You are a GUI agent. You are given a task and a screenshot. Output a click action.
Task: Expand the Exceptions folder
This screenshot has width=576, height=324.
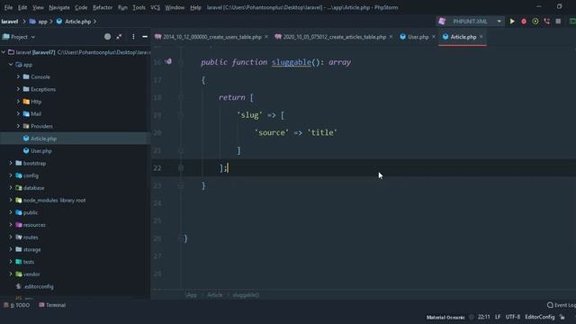pos(18,89)
